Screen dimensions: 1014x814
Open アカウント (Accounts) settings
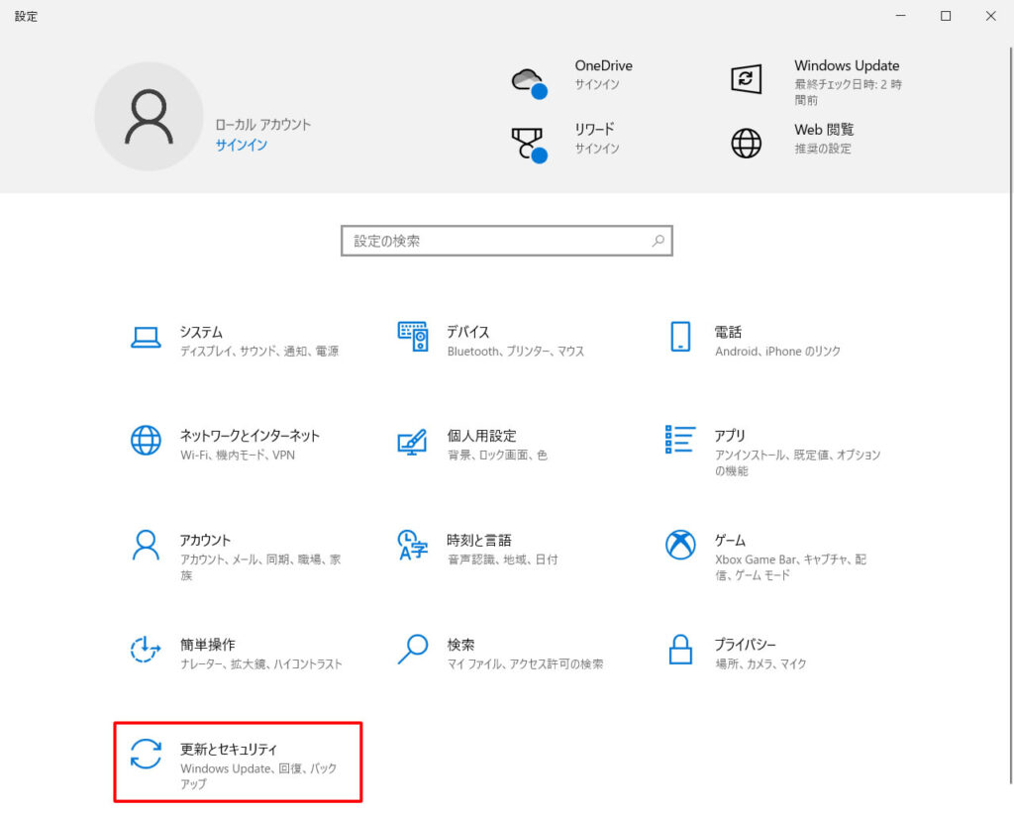[x=147, y=546]
